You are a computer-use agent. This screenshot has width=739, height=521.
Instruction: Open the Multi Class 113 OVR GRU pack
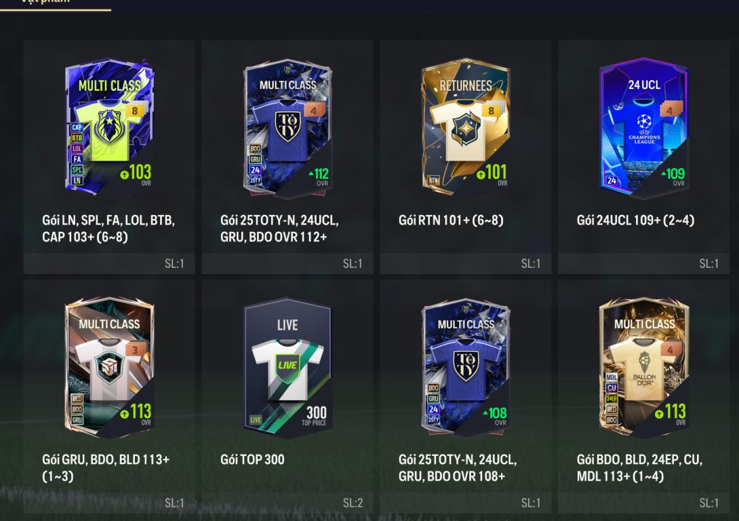coord(109,367)
